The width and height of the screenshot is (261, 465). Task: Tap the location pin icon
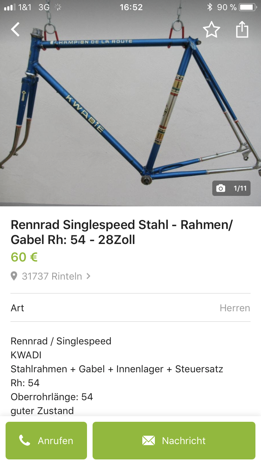tap(14, 276)
